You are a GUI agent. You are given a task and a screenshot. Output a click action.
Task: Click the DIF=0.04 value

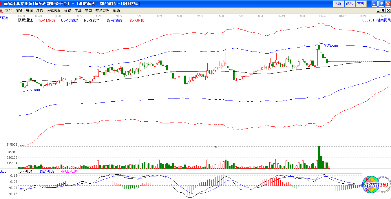click(x=26, y=171)
